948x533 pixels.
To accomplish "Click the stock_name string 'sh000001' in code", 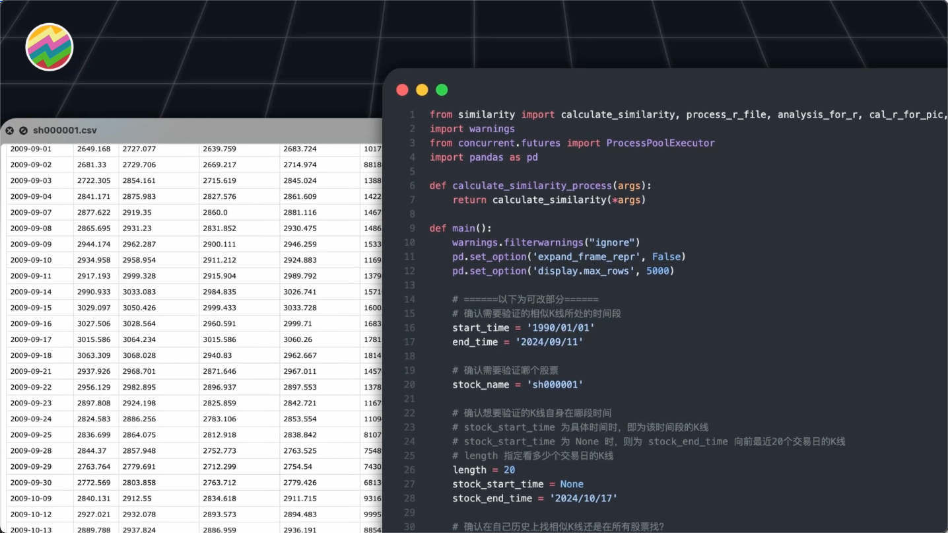I will click(555, 384).
